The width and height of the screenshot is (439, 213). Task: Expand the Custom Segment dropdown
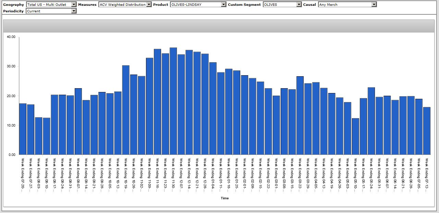(299, 4)
